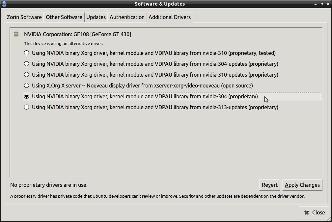Image resolution: width=332 pixels, height=222 pixels.
Task: Open the Zorin Software tab
Action: point(24,17)
